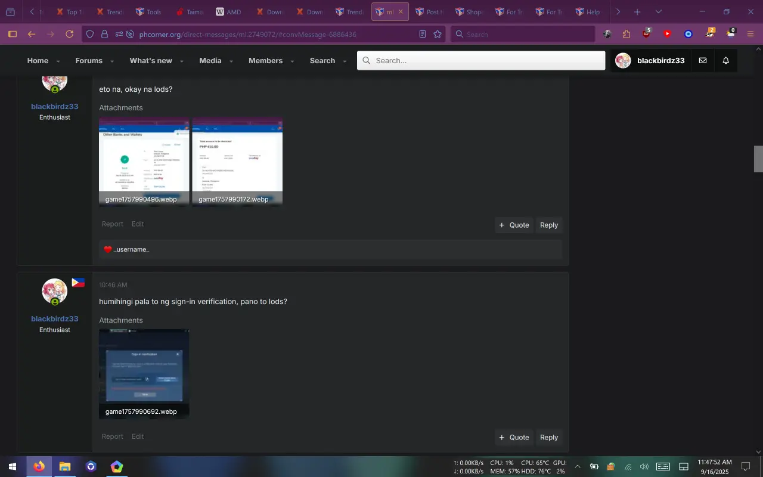Click the browser Search box in toolbar
This screenshot has height=477, width=763.
523,34
